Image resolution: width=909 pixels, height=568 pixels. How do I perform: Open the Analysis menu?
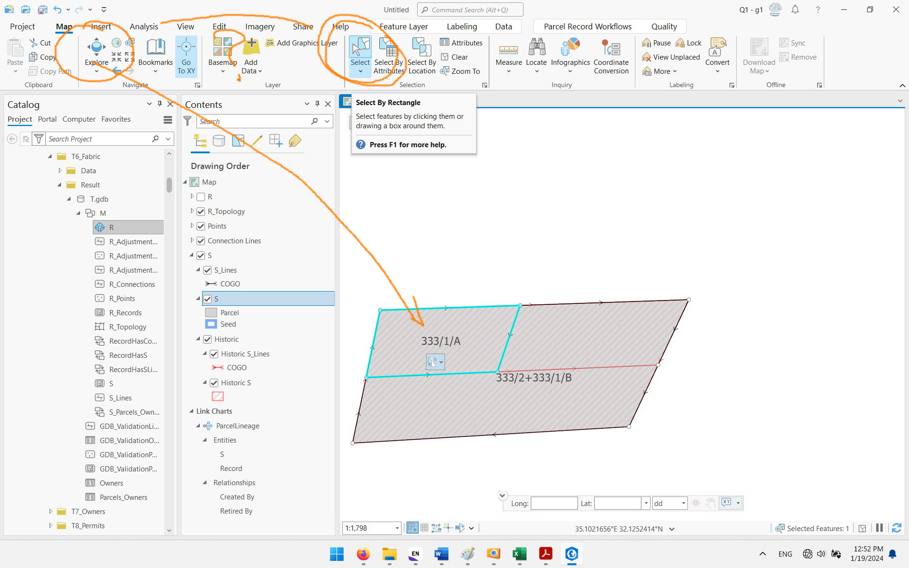pos(143,26)
